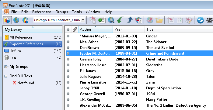The image size is (213, 110).
Task: Click the Share Library people icon
Action: (209, 20)
